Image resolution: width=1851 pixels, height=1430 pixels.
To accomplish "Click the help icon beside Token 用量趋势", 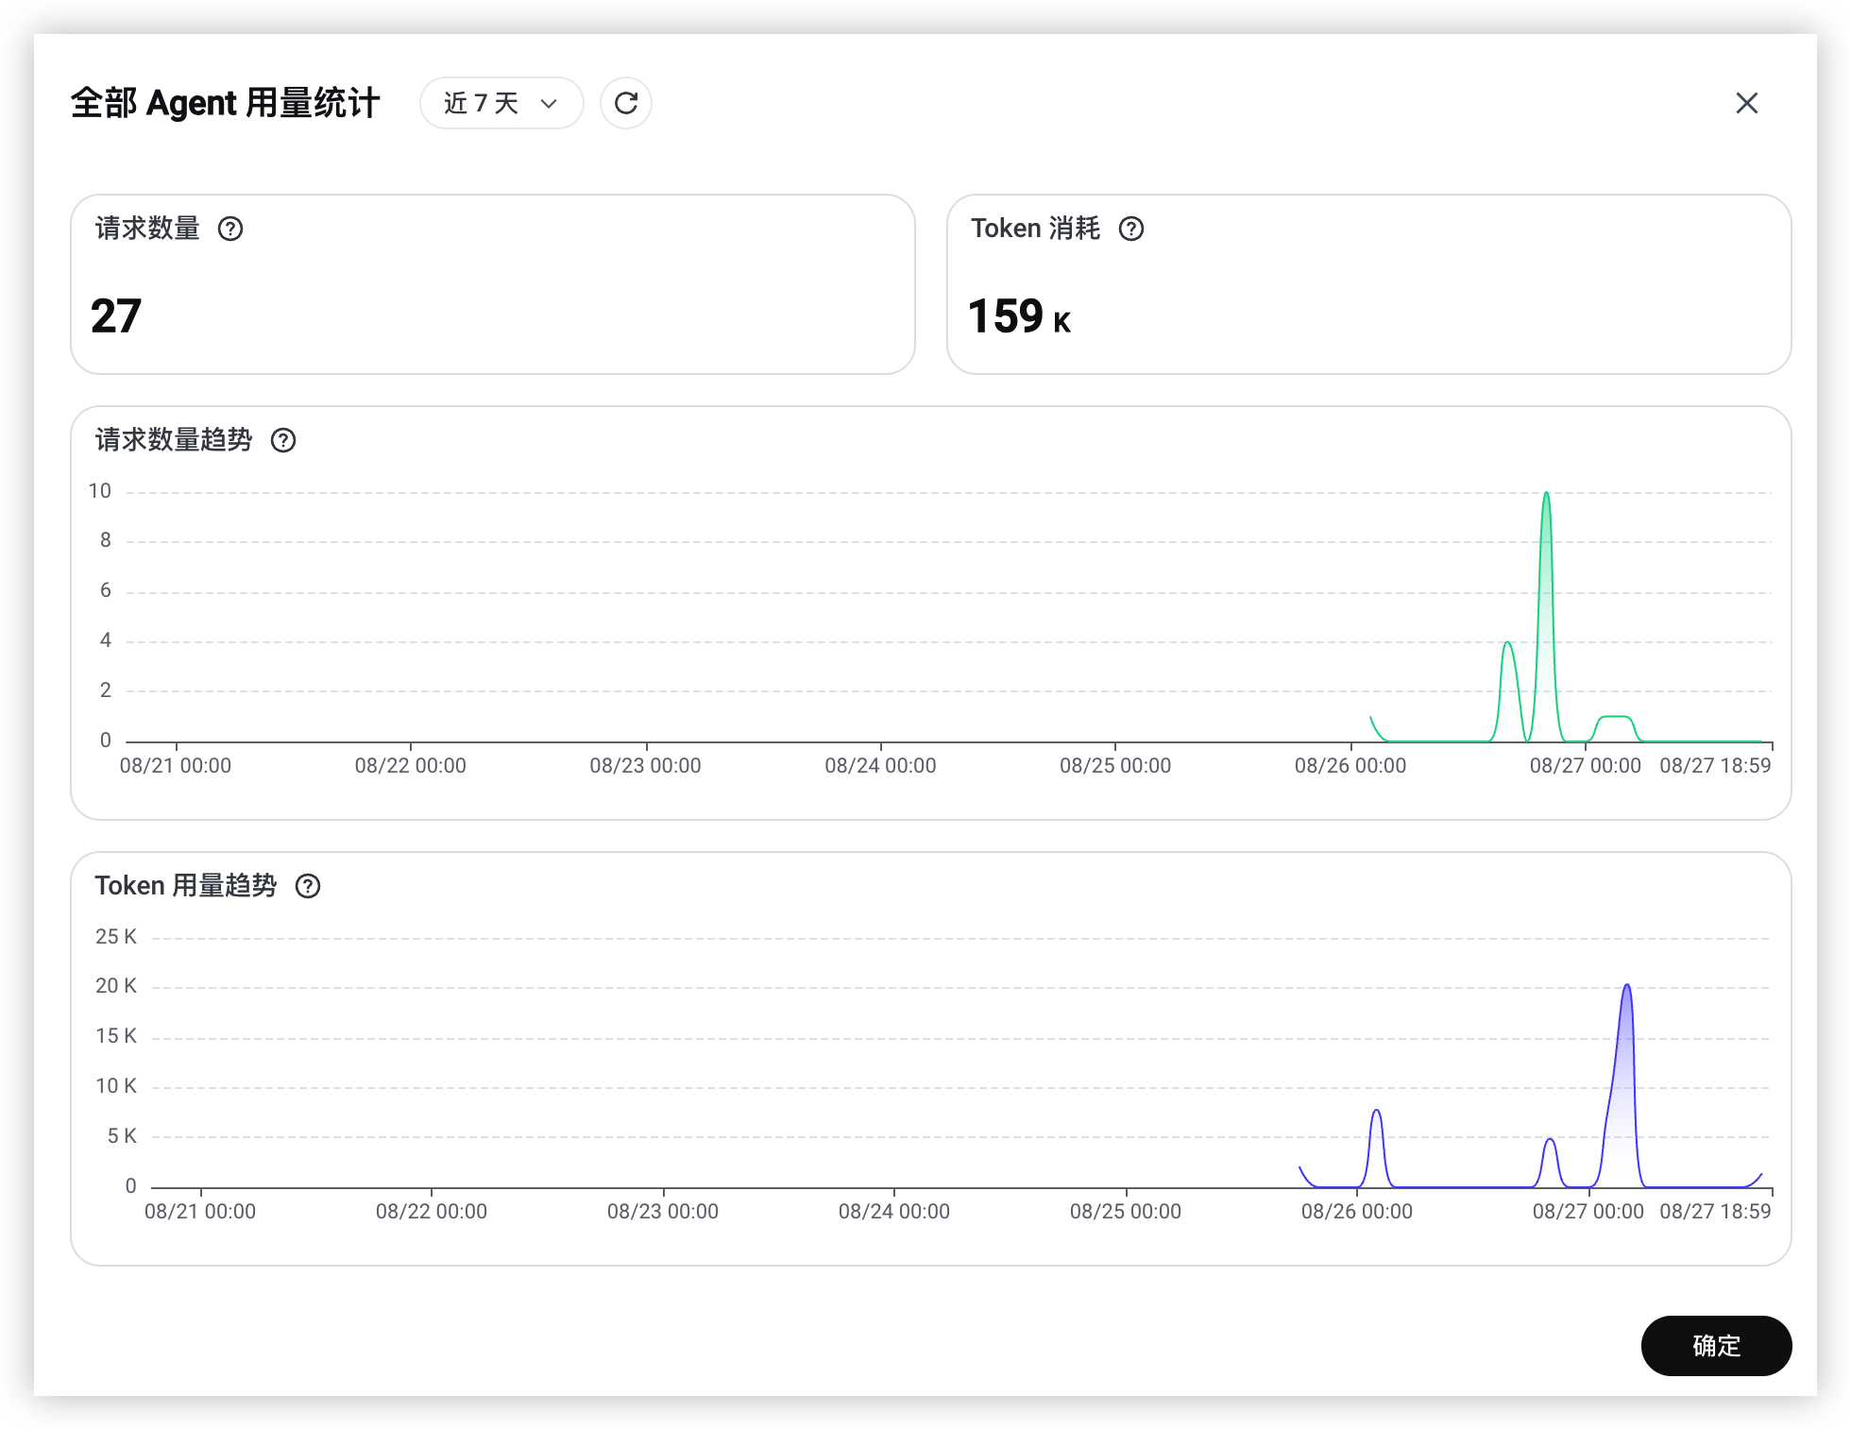I will [308, 886].
